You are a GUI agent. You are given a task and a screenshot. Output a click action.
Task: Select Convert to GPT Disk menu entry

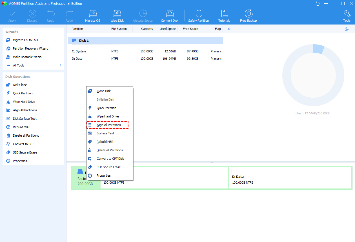coord(110,159)
